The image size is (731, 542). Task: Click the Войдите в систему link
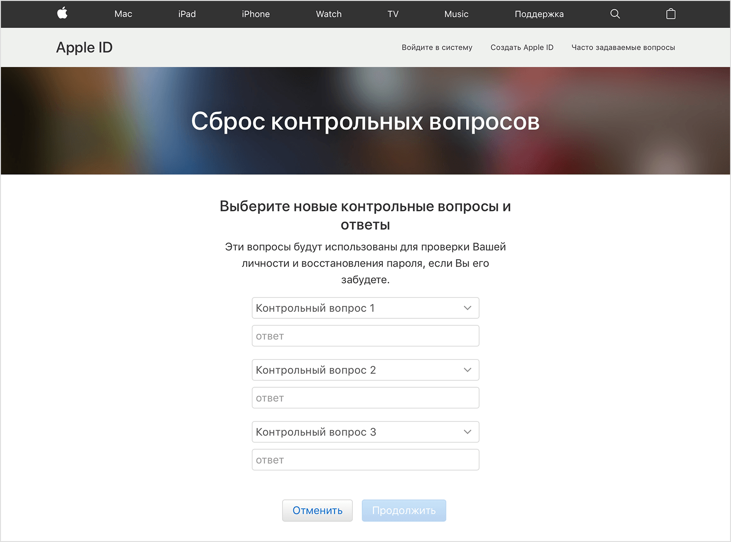(x=437, y=47)
